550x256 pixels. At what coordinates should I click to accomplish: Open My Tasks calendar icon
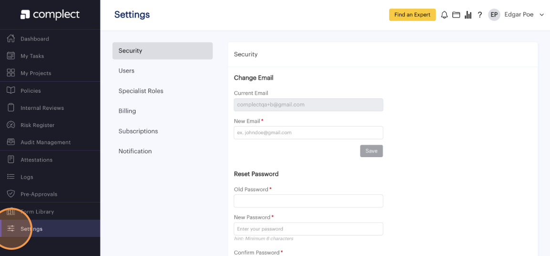(11, 56)
